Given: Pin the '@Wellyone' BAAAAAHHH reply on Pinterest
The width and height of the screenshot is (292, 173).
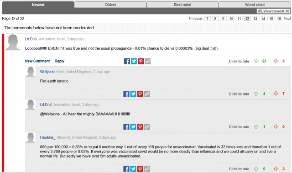Looking at the screenshot, I should click(140, 127).
